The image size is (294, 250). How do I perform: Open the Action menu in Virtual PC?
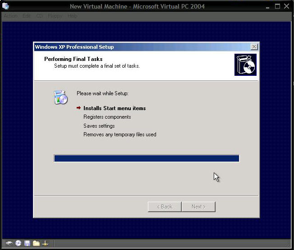(11, 16)
